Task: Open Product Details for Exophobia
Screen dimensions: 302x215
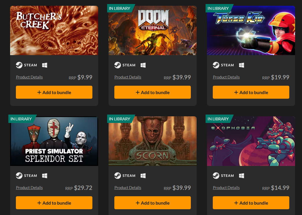Action: 226,188
